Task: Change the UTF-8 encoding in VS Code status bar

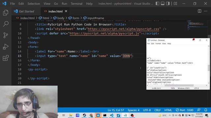Action: (x=147, y=110)
